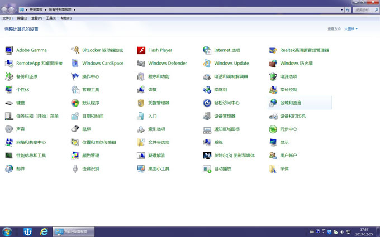Open 个性化 icon
This screenshot has width=380, height=237.
pyautogui.click(x=9, y=90)
